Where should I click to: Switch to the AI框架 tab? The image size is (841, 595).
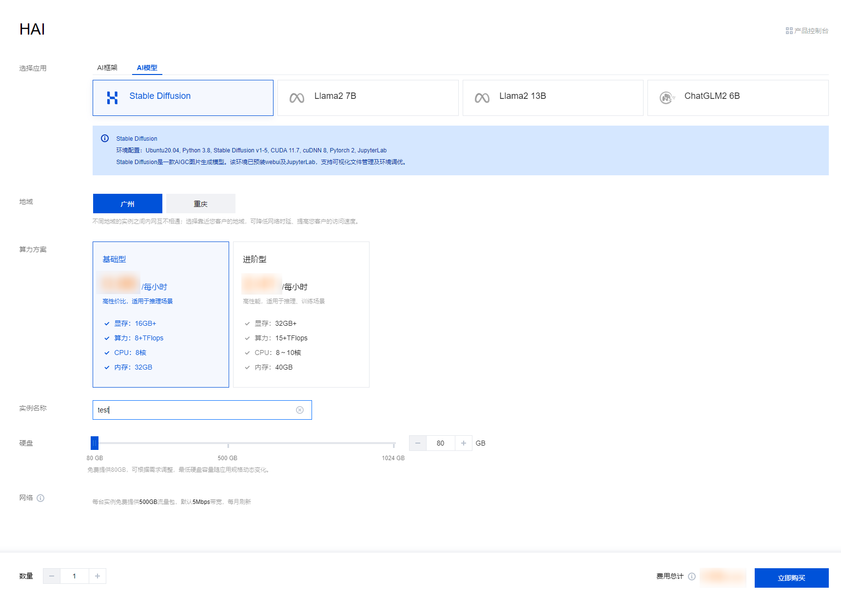[x=107, y=68]
